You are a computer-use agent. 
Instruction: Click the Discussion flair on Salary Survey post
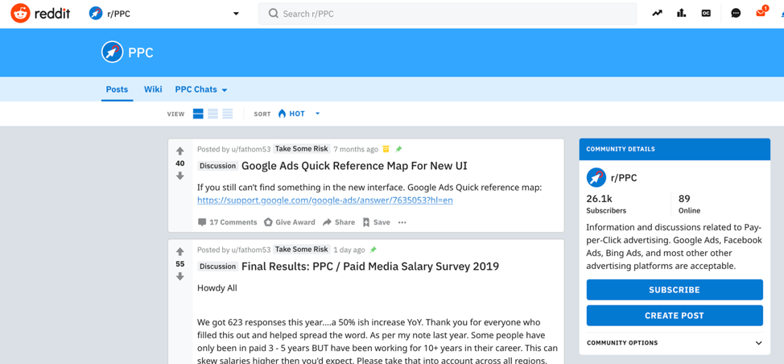click(x=217, y=267)
